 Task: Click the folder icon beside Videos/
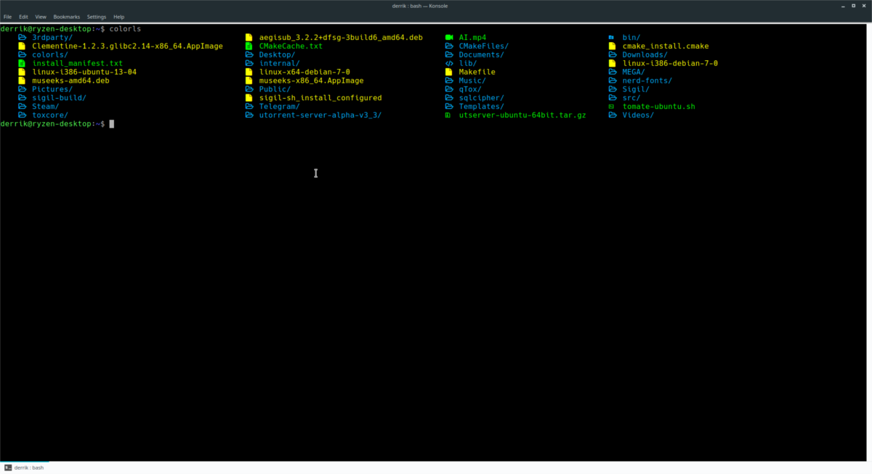tap(613, 115)
